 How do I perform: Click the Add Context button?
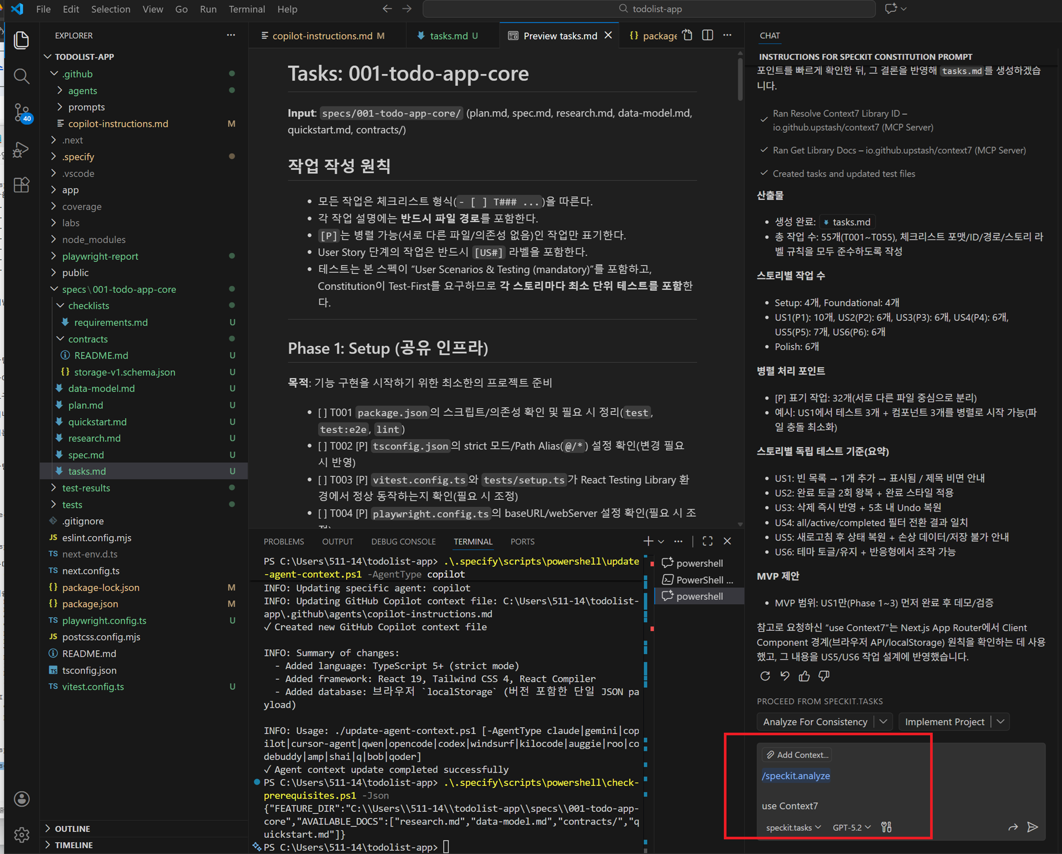[x=797, y=755]
